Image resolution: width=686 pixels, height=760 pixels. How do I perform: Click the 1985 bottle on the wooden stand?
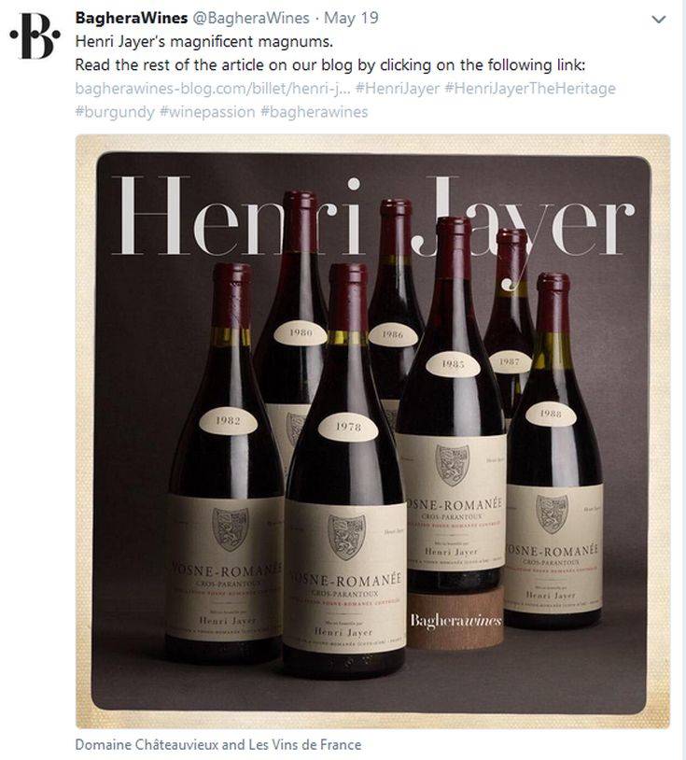(453, 439)
